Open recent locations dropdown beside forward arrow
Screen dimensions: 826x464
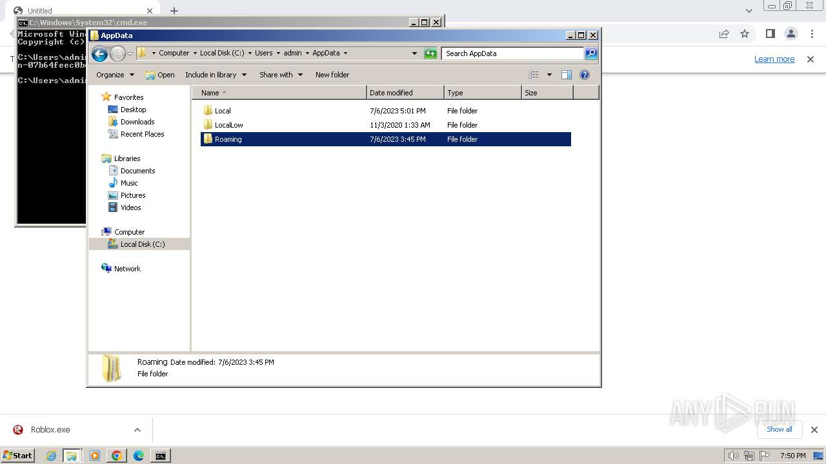coord(130,53)
